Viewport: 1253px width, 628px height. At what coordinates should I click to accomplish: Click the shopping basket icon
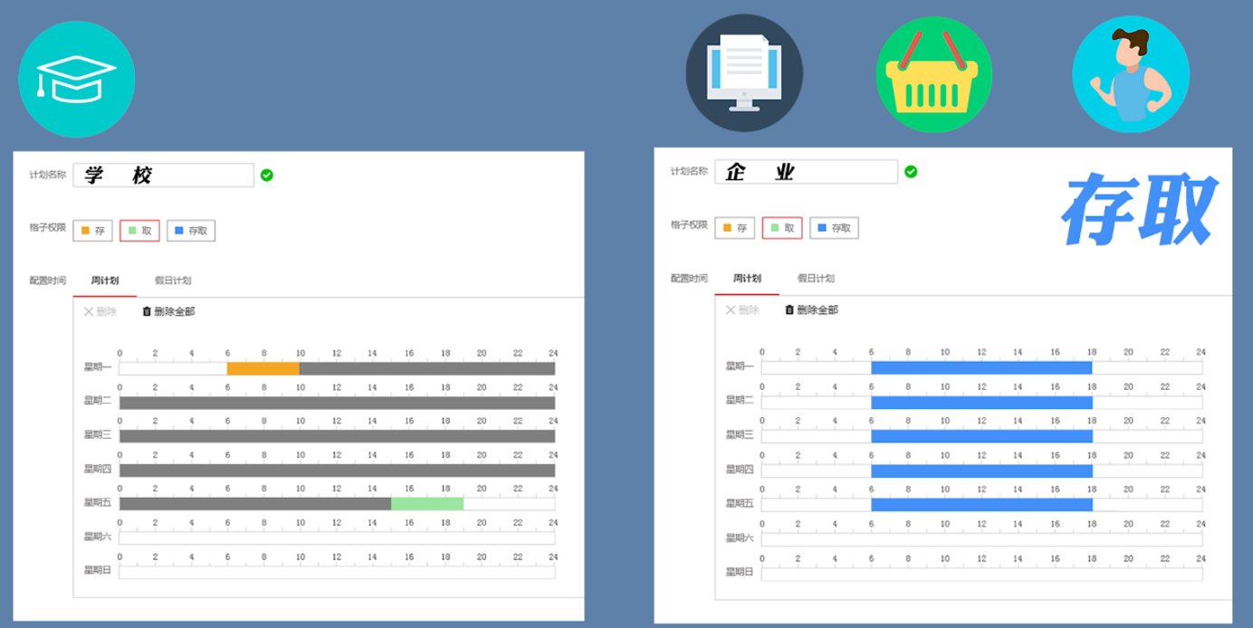[933, 74]
